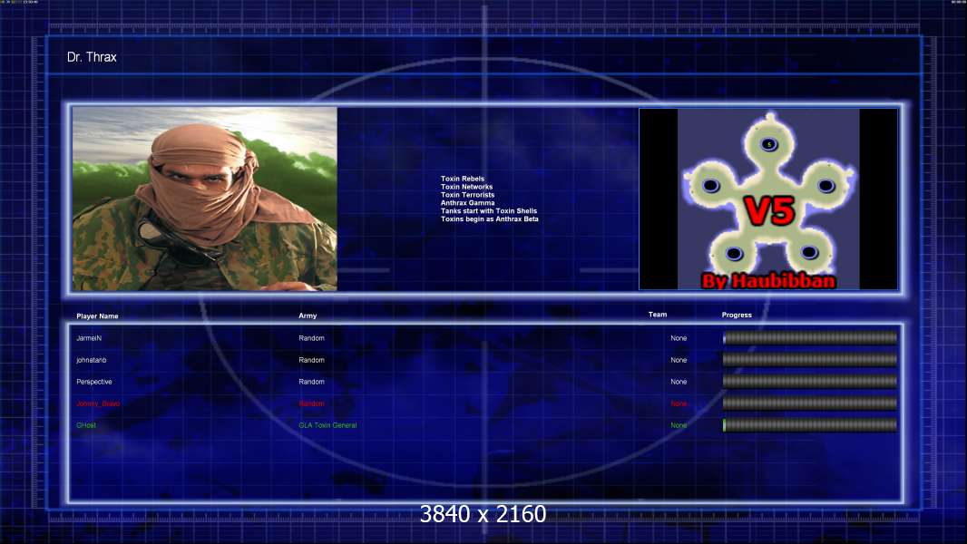Click the "Anthrax Gamma" bonus line
This screenshot has height=544, width=967.
[467, 203]
